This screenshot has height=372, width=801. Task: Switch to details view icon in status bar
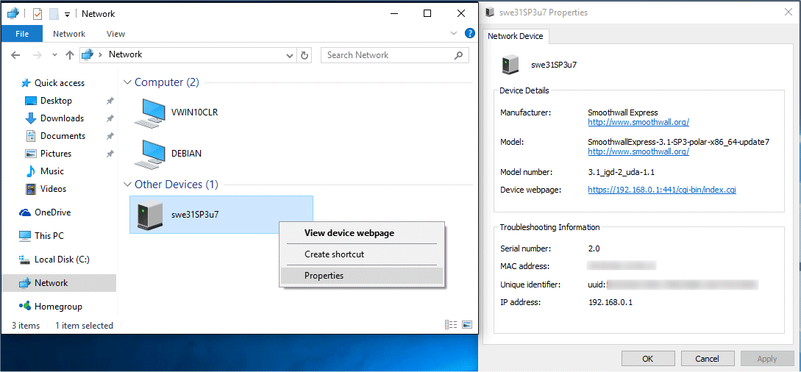451,325
